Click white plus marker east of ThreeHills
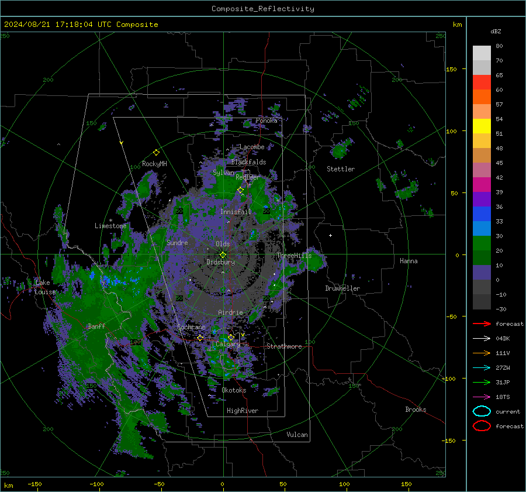The height and width of the screenshot is (492, 526). (x=330, y=235)
